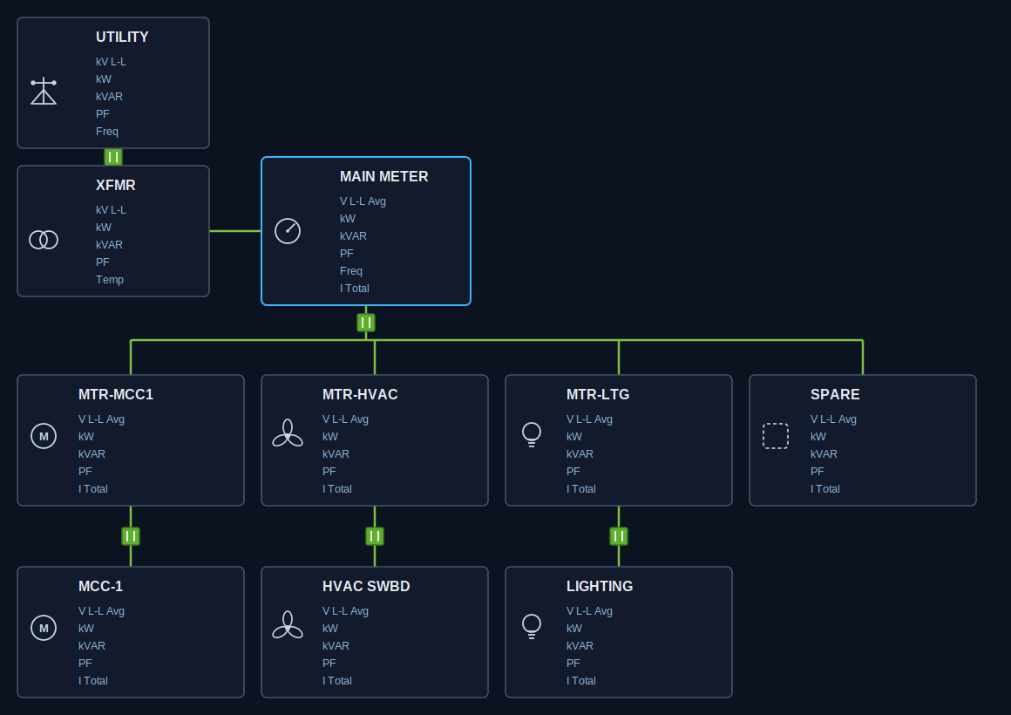Select the MTR-HVAC card title
This screenshot has width=1011, height=715.
(x=361, y=395)
